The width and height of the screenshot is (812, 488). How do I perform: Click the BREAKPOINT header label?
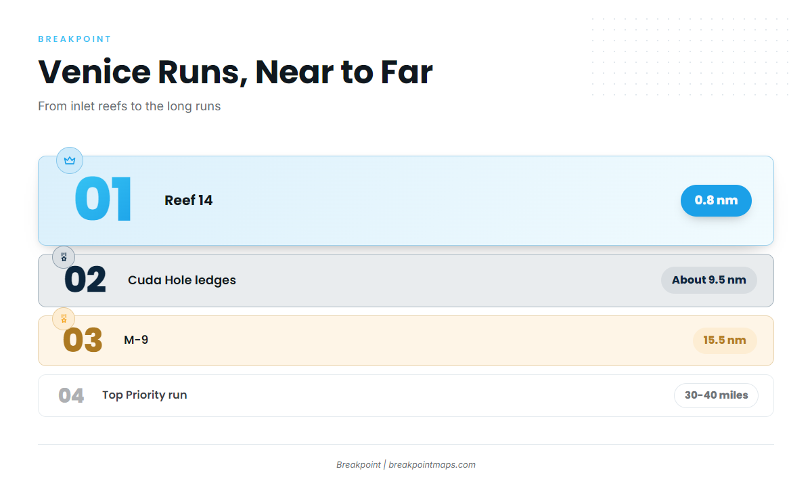pyautogui.click(x=74, y=39)
